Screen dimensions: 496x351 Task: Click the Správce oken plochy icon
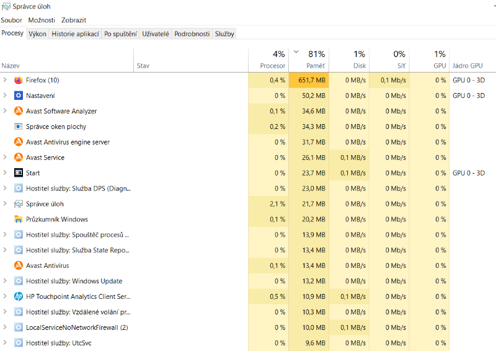(19, 127)
